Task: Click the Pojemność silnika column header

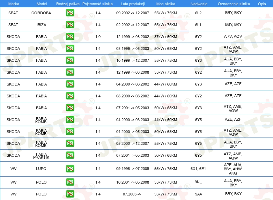Action: coord(97,4)
